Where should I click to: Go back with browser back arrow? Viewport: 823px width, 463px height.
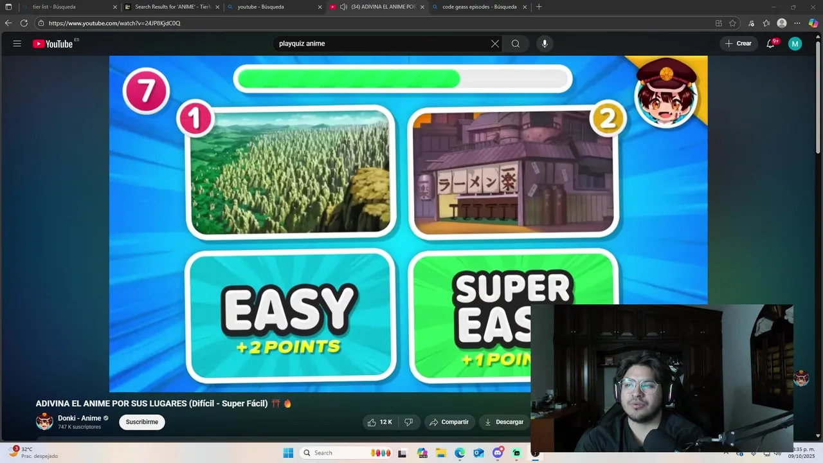coord(8,23)
